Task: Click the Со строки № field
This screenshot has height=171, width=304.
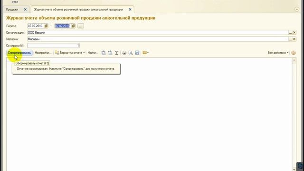Action: [x=53, y=46]
